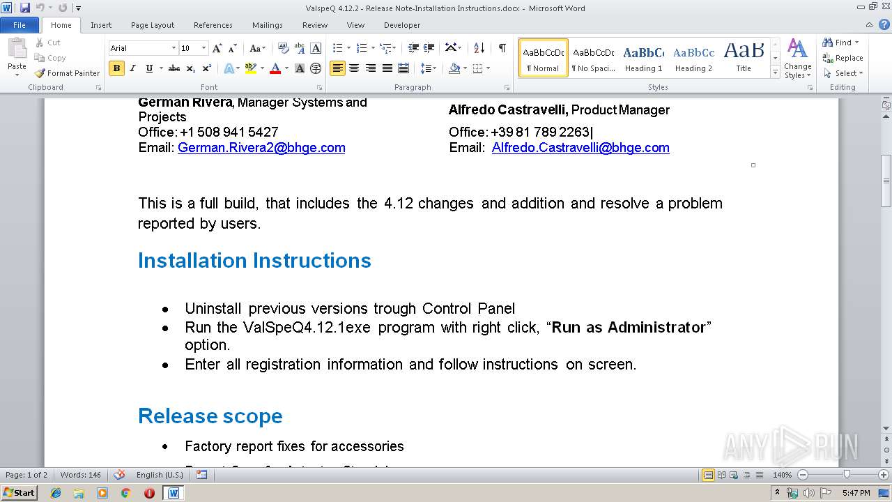The width and height of the screenshot is (892, 502).
Task: Switch to the Page Layout tab
Action: (153, 25)
